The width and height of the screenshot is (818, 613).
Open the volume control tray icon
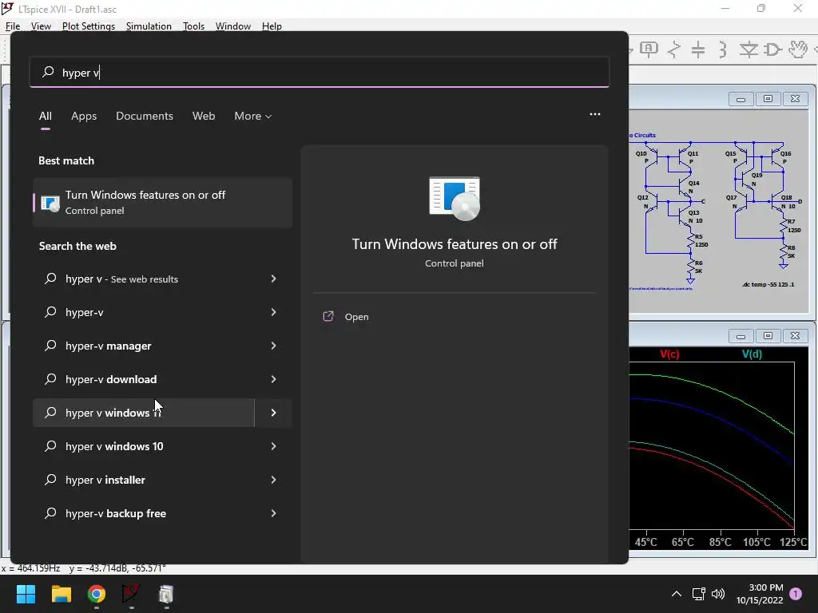coord(718,594)
